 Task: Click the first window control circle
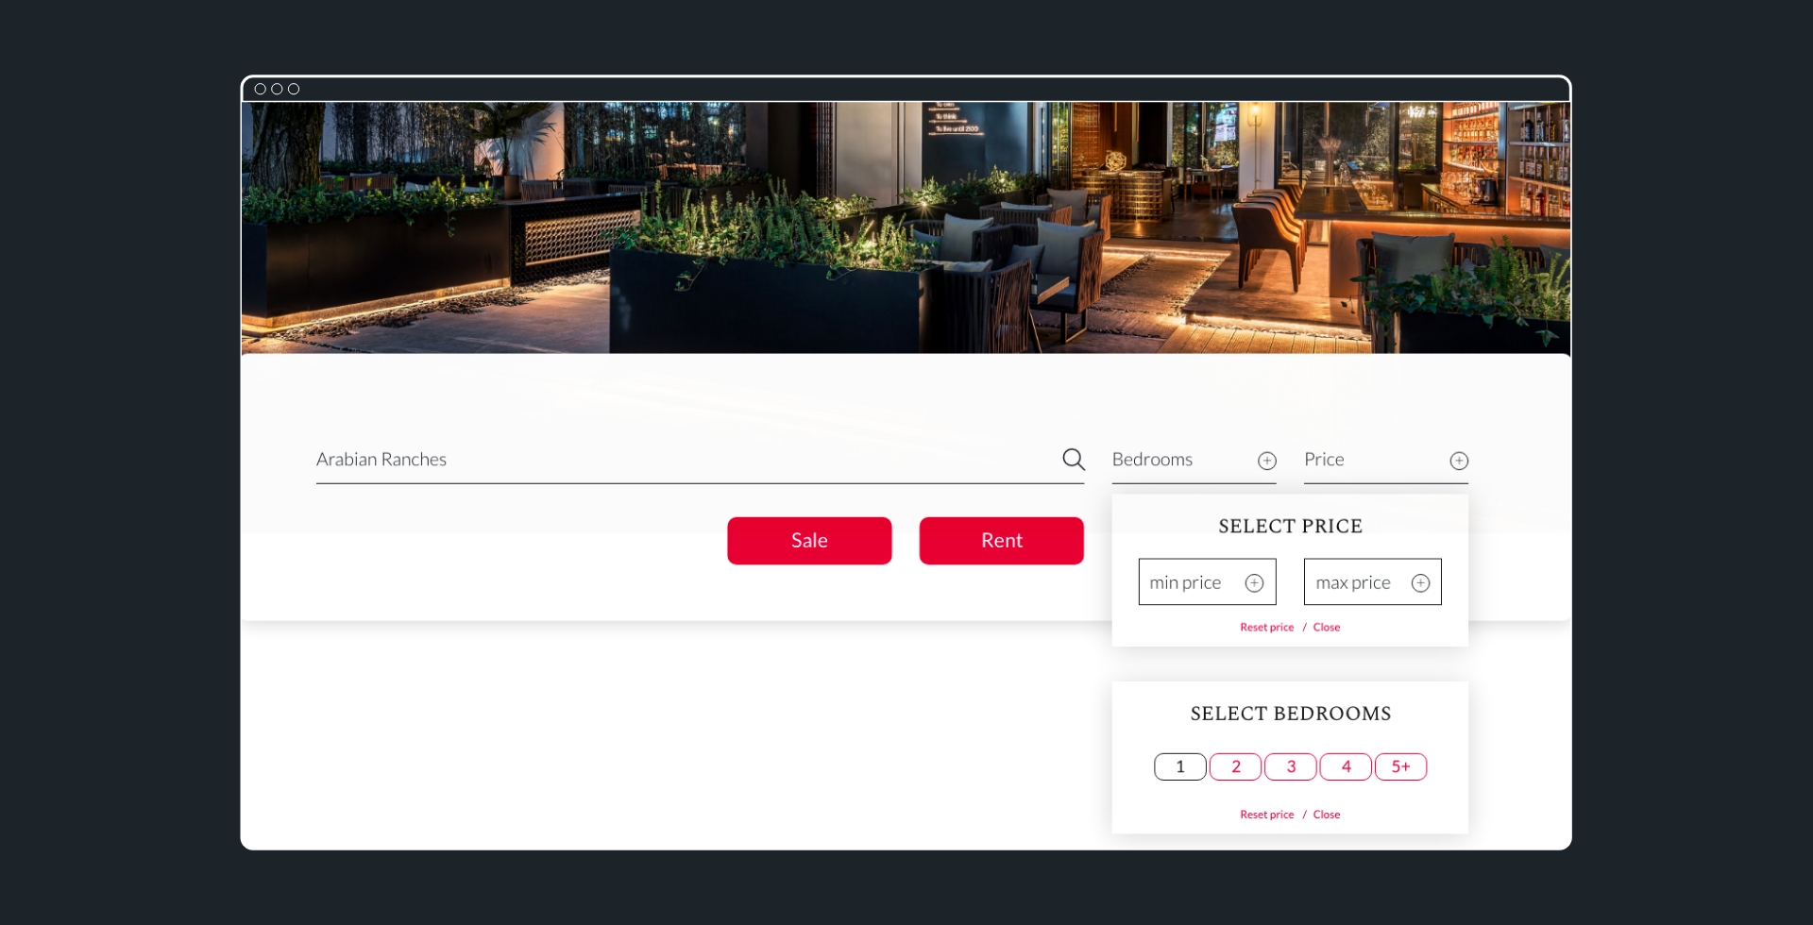click(261, 89)
